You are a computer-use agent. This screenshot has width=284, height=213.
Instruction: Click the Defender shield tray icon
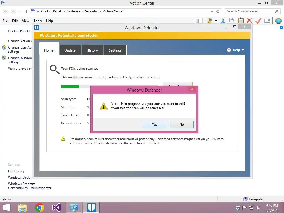click(238, 208)
